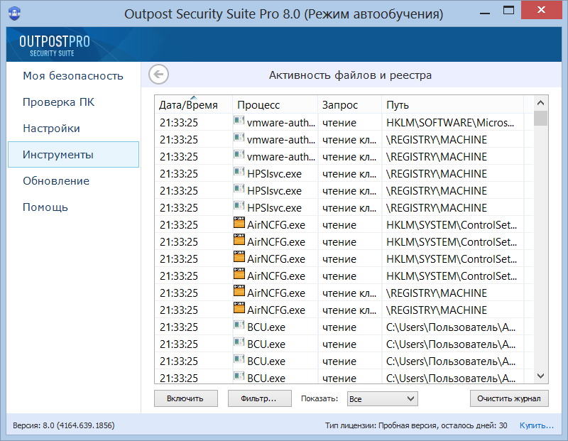This screenshot has width=568, height=441.
Task: Click the first AirNCFG.exe process icon
Action: 239,224
